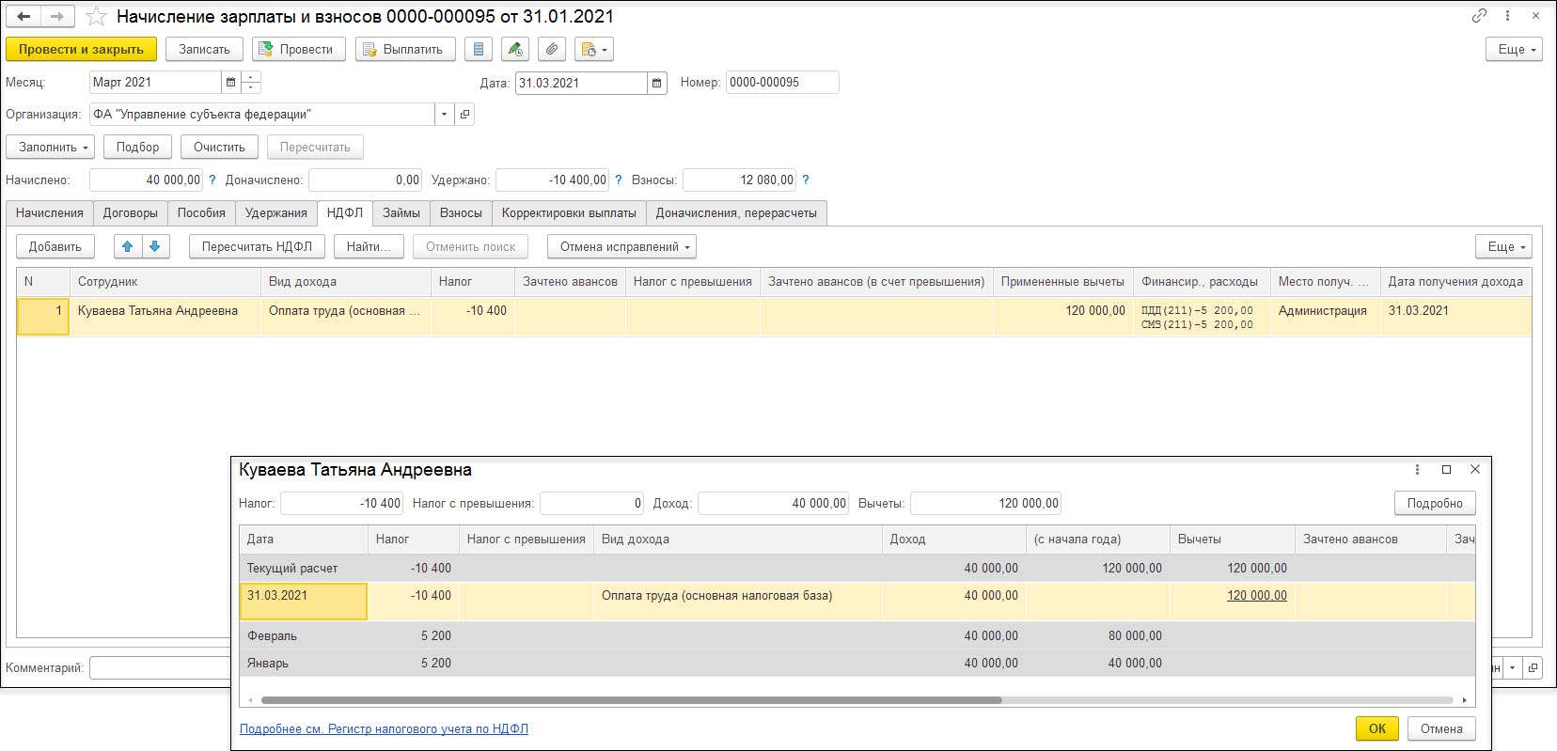Confirm dialog with OK button
Image resolution: width=1557 pixels, height=751 pixels.
click(1377, 729)
